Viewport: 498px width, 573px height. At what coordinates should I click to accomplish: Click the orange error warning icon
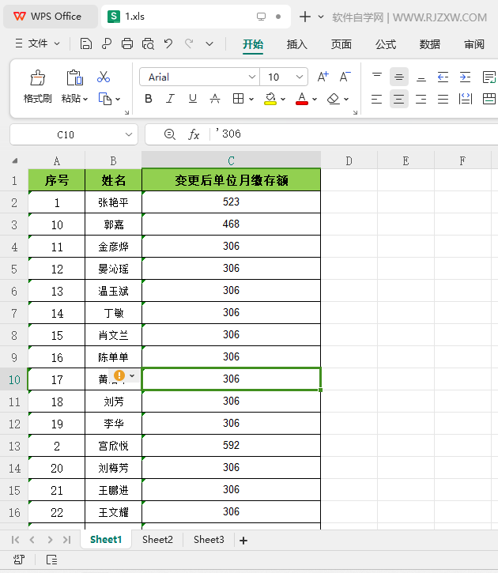point(119,375)
